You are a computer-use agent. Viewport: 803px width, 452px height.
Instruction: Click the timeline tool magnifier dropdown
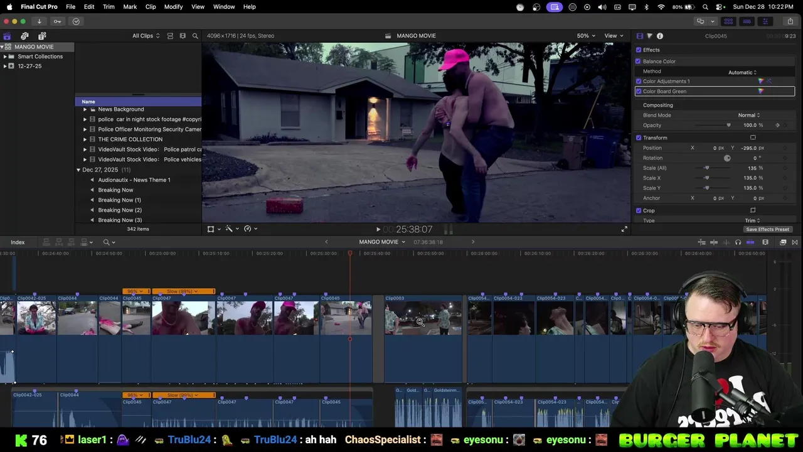[109, 242]
